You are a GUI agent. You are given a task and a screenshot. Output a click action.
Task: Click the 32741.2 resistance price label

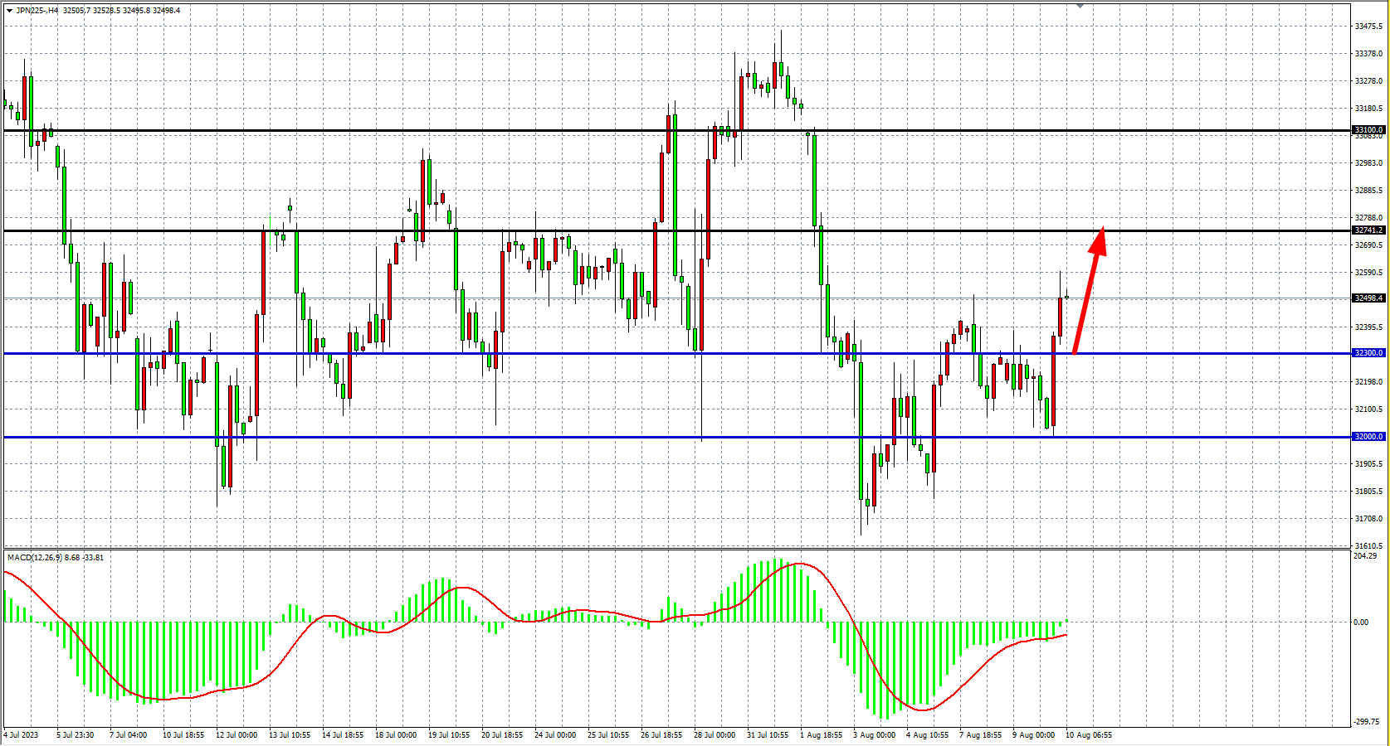(x=1368, y=230)
